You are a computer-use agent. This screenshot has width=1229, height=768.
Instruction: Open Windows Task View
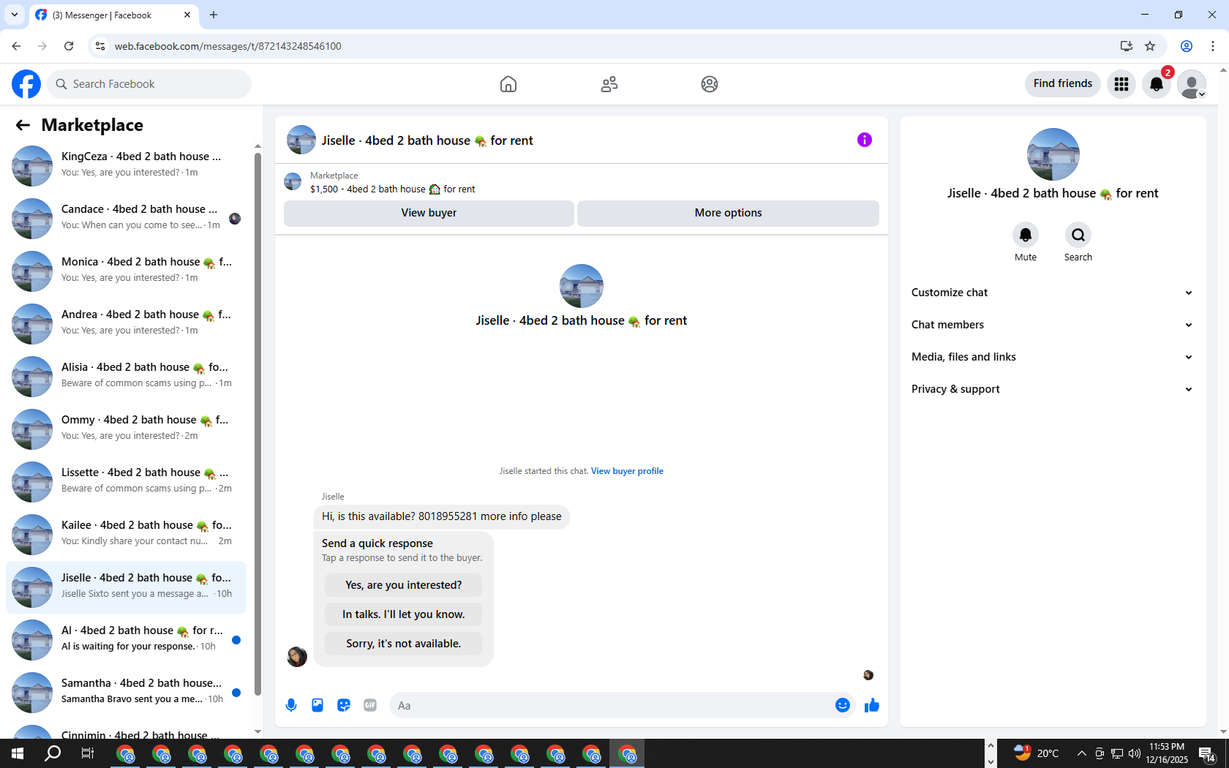pos(88,753)
